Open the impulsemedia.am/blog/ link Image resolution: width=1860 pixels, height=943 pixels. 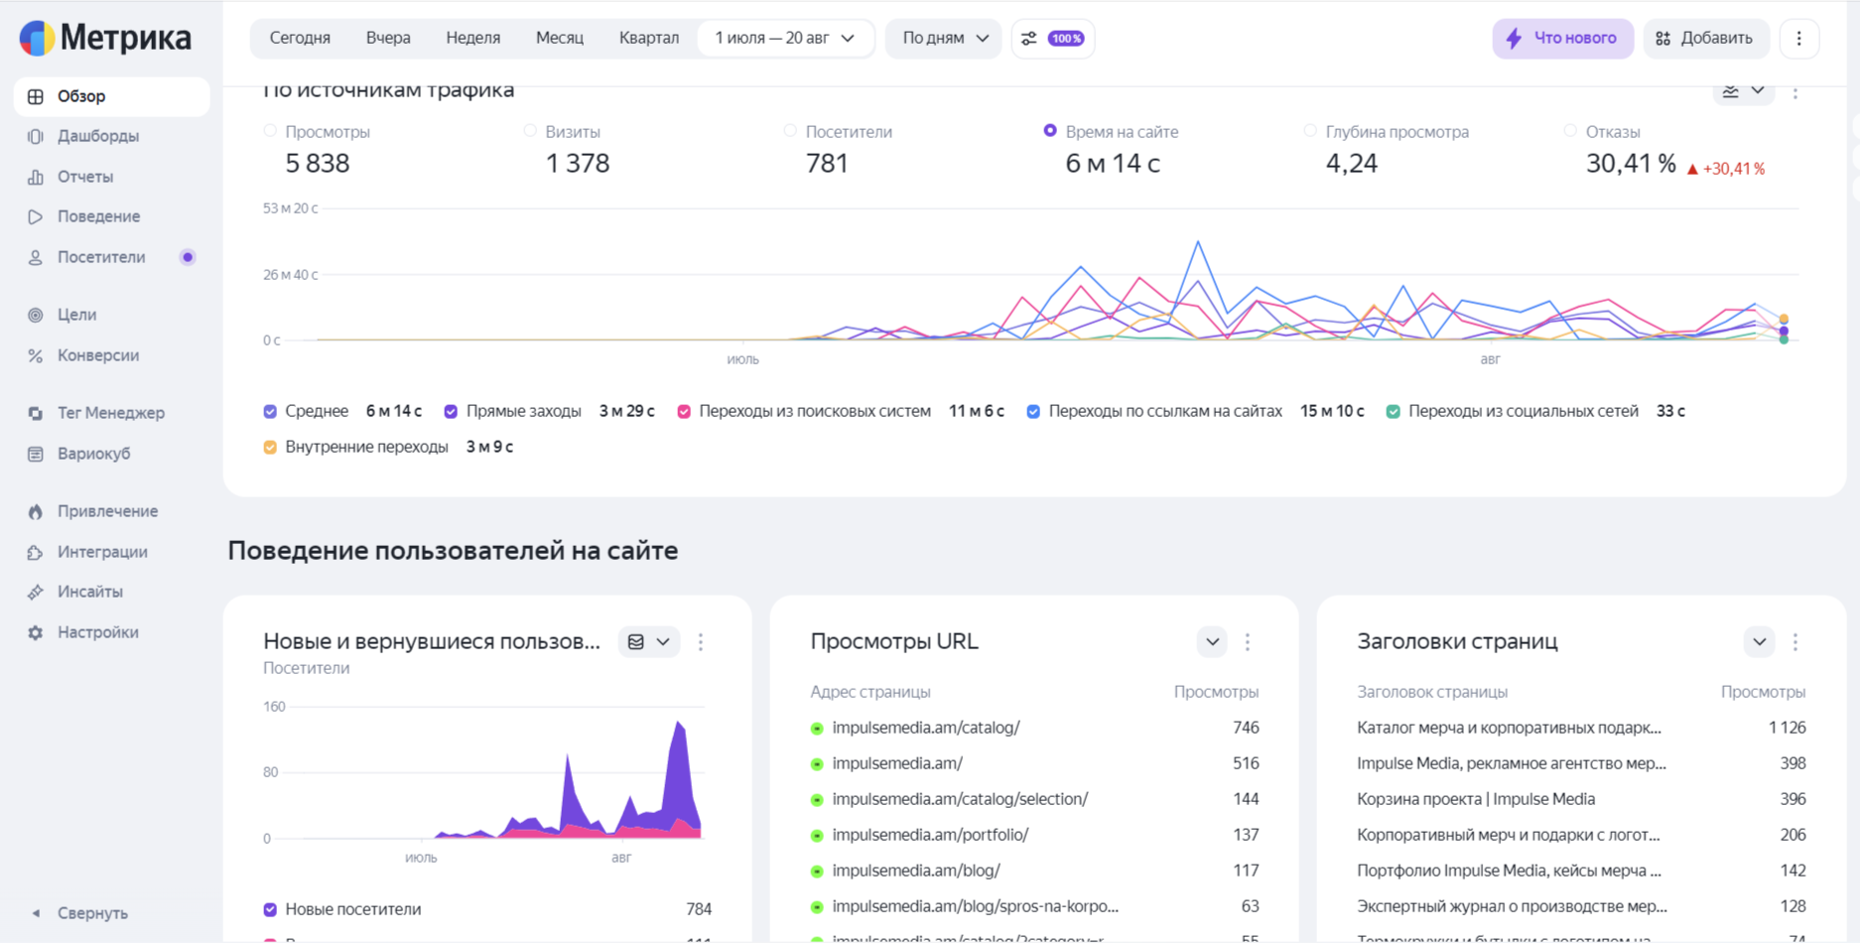pyautogui.click(x=916, y=871)
